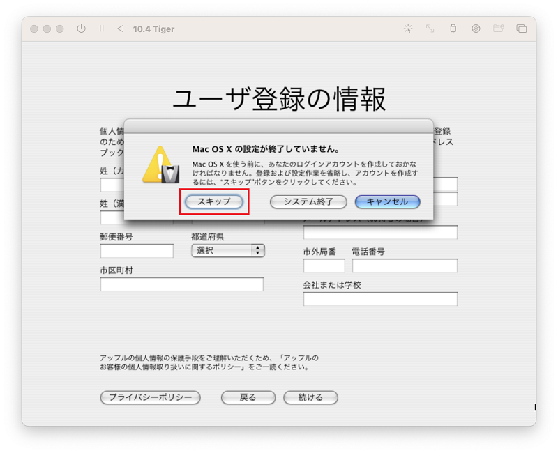Screen dimensions: 558x453
Task: Click the 会社または学校 input field
Action: click(380, 299)
